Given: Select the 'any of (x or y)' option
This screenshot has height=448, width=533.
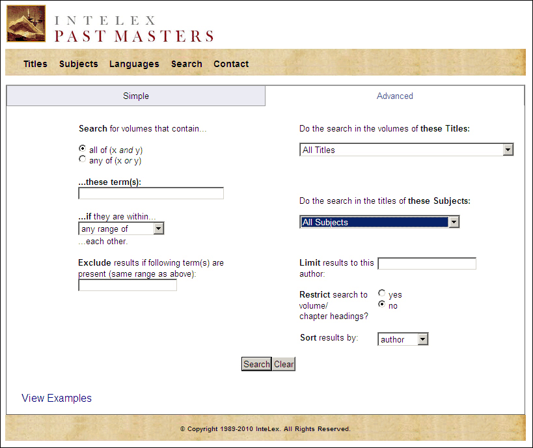Looking at the screenshot, I should pyautogui.click(x=82, y=159).
